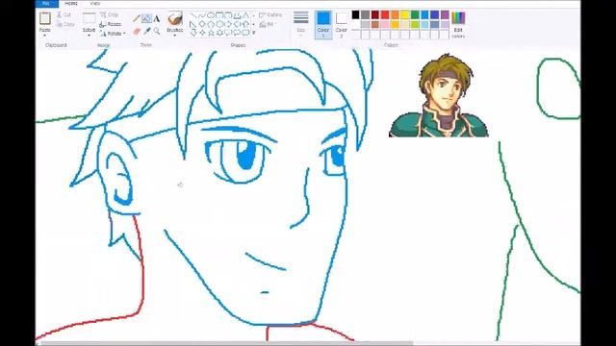The height and width of the screenshot is (346, 616).
Task: Switch to the View ribbon tab
Action: pos(95,3)
